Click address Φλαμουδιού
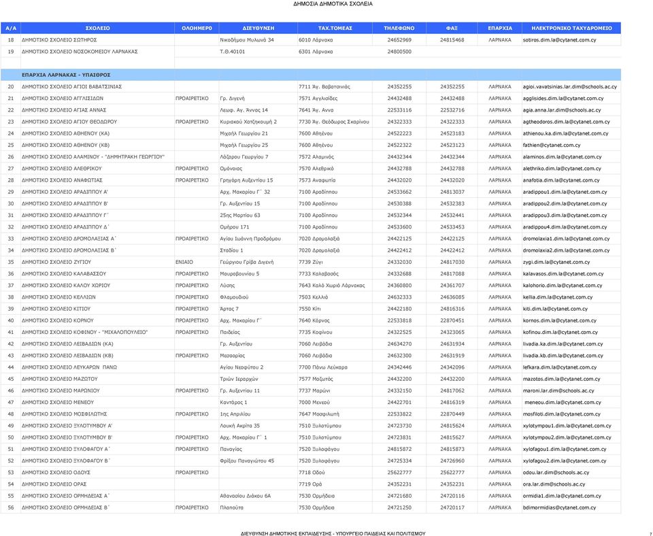The height and width of the screenshot is (536, 653). tap(234, 297)
